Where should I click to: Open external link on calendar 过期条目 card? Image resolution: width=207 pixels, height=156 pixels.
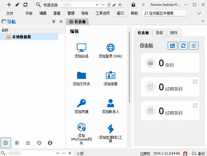coord(195,105)
